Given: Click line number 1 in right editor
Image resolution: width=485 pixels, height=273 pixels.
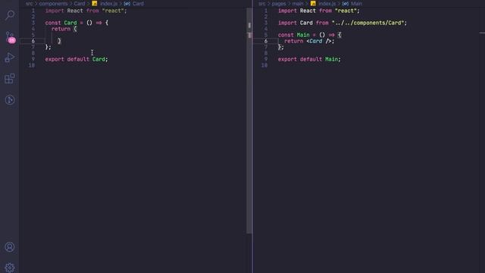Looking at the screenshot, I should click(x=266, y=11).
